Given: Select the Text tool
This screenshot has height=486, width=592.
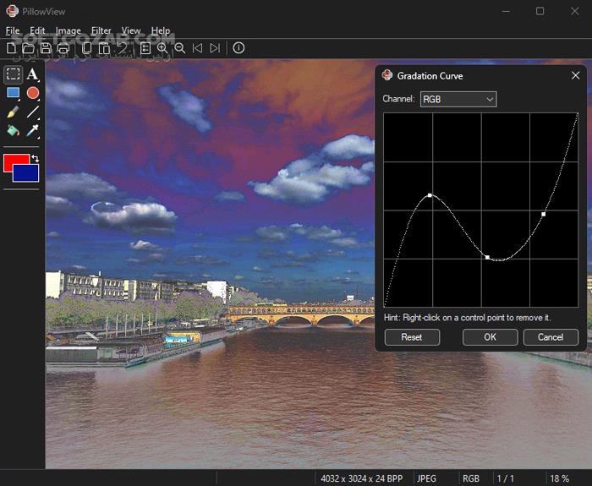Looking at the screenshot, I should coord(33,74).
